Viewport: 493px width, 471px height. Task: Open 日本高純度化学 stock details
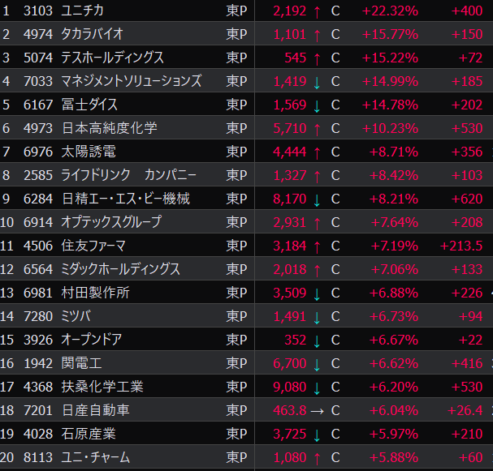[x=109, y=128]
